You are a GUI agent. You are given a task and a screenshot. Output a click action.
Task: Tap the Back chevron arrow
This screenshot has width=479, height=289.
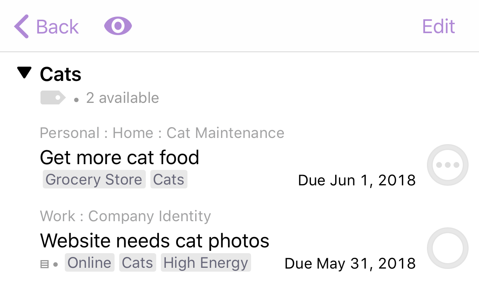(x=21, y=26)
